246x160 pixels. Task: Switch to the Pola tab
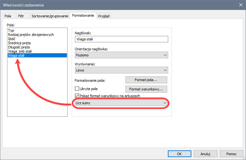[x=8, y=16]
